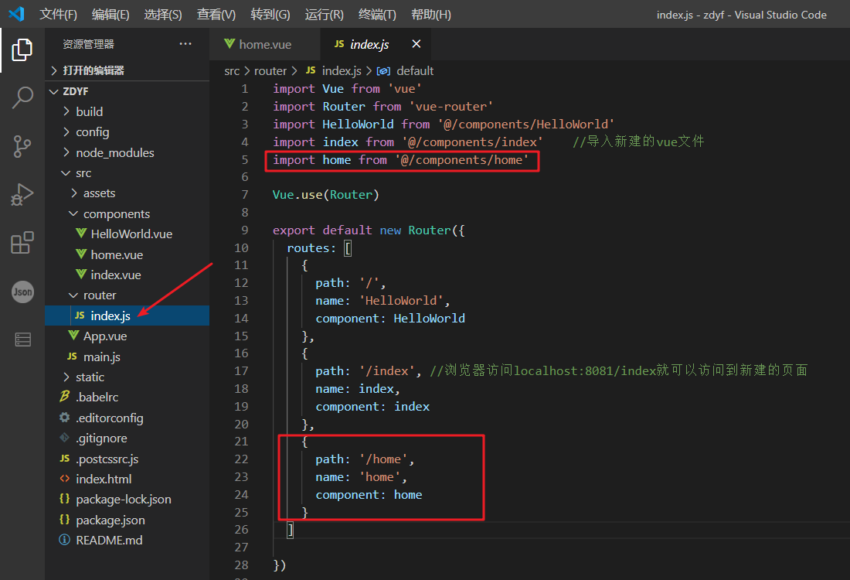850x580 pixels.
Task: Expand the config folder
Action: tap(127, 131)
